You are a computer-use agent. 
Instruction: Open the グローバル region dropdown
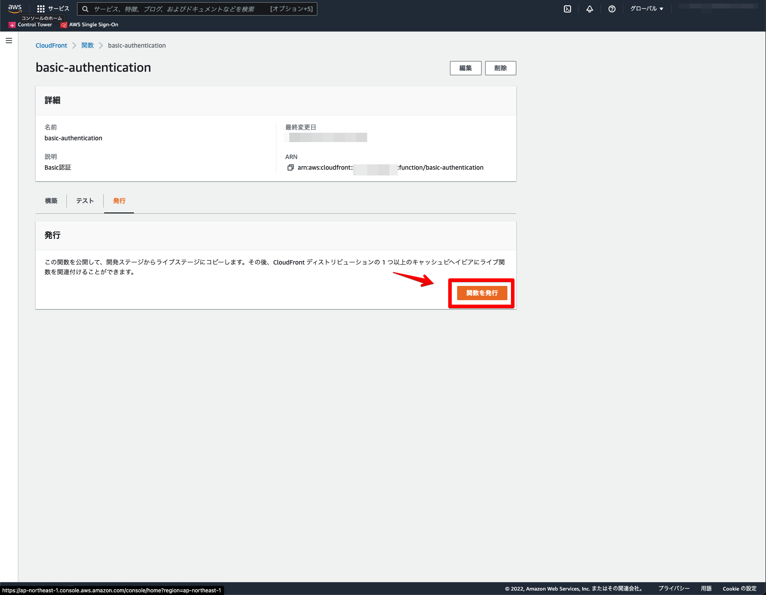647,9
